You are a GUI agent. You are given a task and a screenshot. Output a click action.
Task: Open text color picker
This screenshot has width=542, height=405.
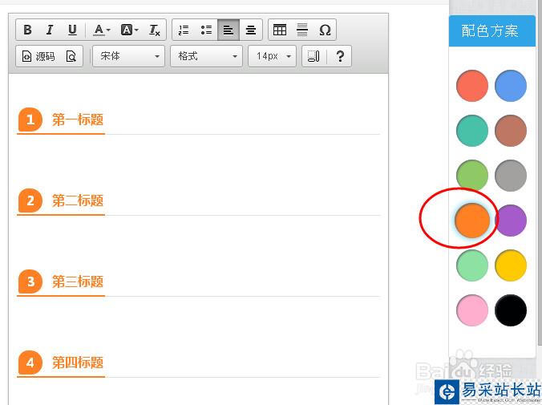tap(102, 30)
